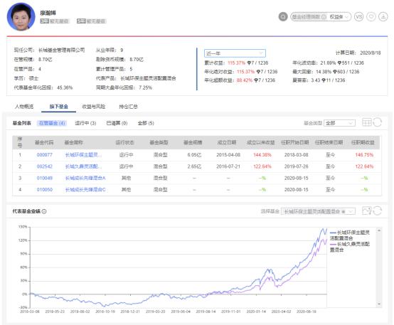Click the legend scroll-up arrow
Viewport: 394px width, 325px height.
tap(379, 230)
